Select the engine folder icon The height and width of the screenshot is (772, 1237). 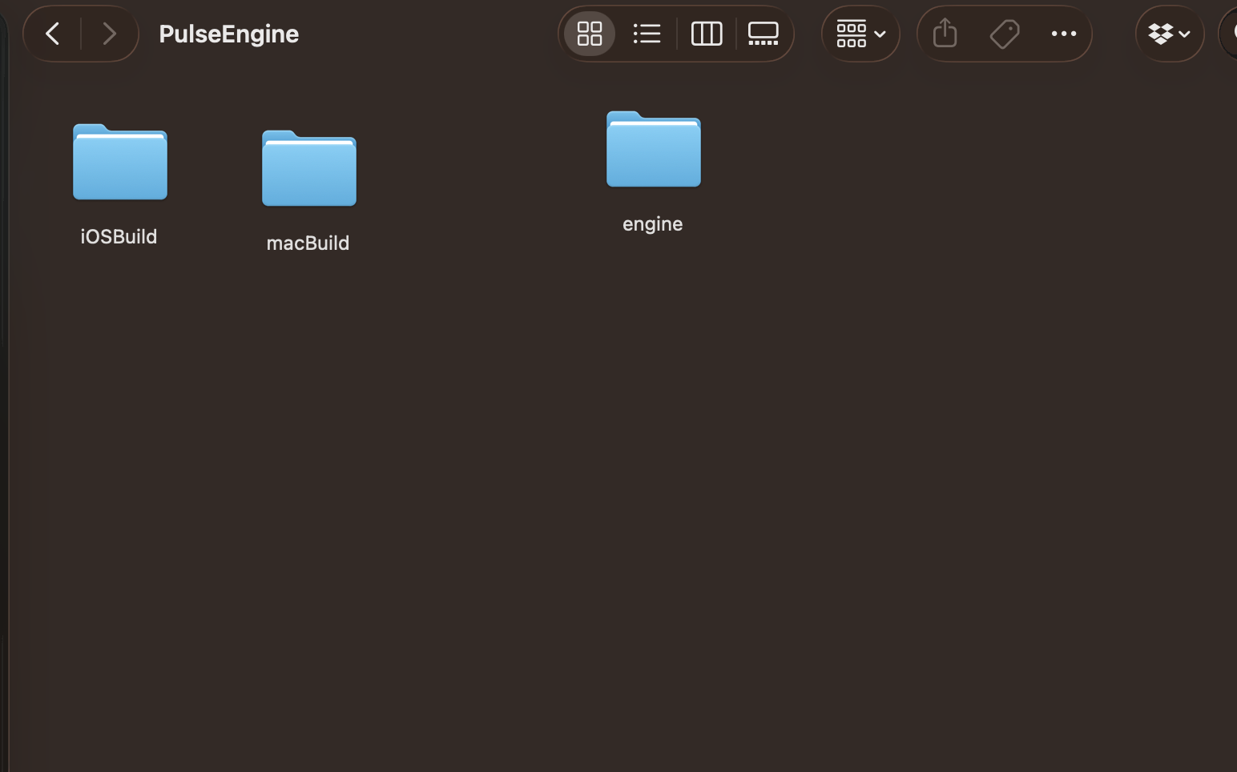coord(654,150)
